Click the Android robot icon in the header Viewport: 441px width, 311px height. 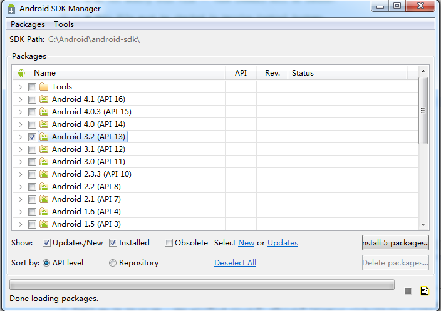(x=21, y=73)
